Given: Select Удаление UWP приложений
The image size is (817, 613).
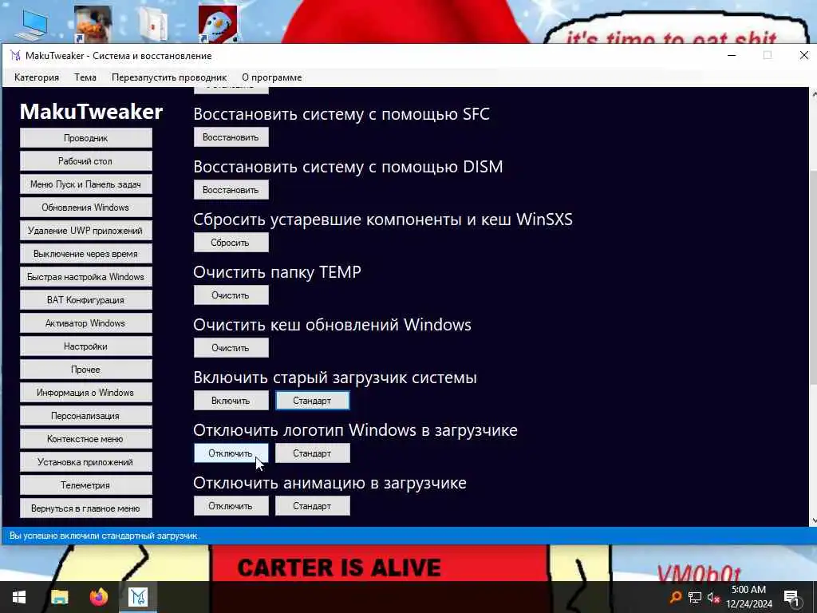Looking at the screenshot, I should (x=86, y=231).
